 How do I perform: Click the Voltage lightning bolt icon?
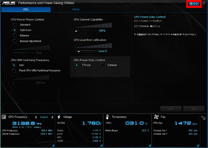click(x=59, y=117)
